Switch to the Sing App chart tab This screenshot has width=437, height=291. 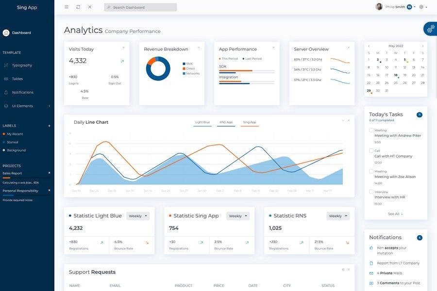tap(250, 121)
